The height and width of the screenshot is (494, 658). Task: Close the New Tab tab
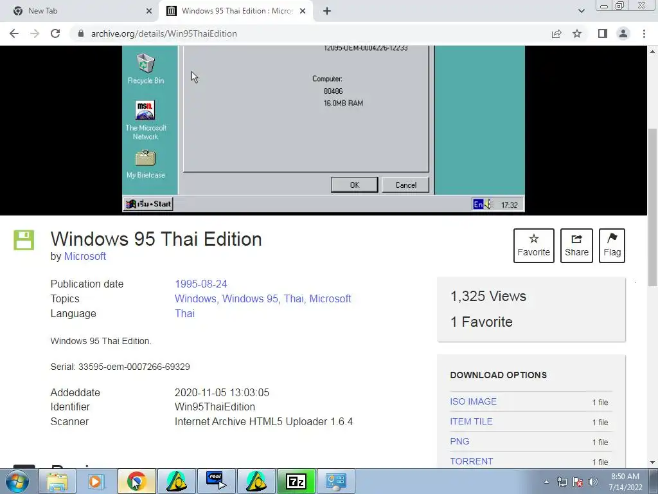(149, 11)
